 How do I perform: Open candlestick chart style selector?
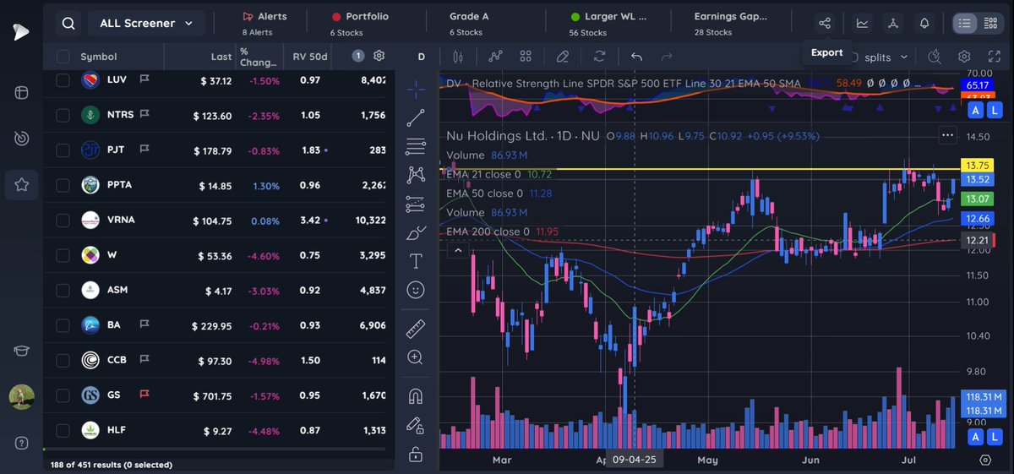point(459,57)
